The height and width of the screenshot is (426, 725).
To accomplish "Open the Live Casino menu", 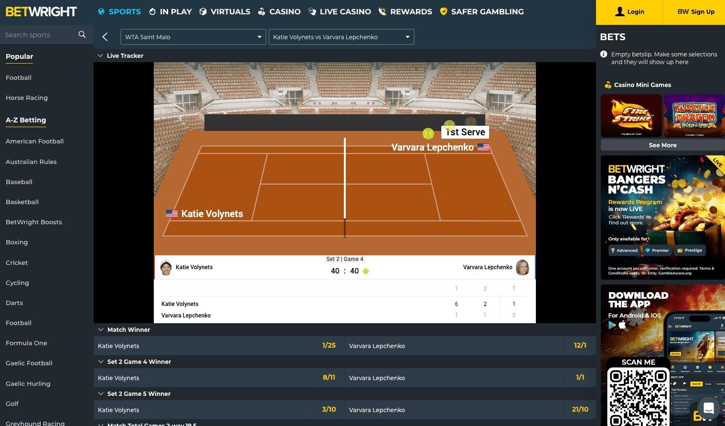I will click(x=340, y=11).
